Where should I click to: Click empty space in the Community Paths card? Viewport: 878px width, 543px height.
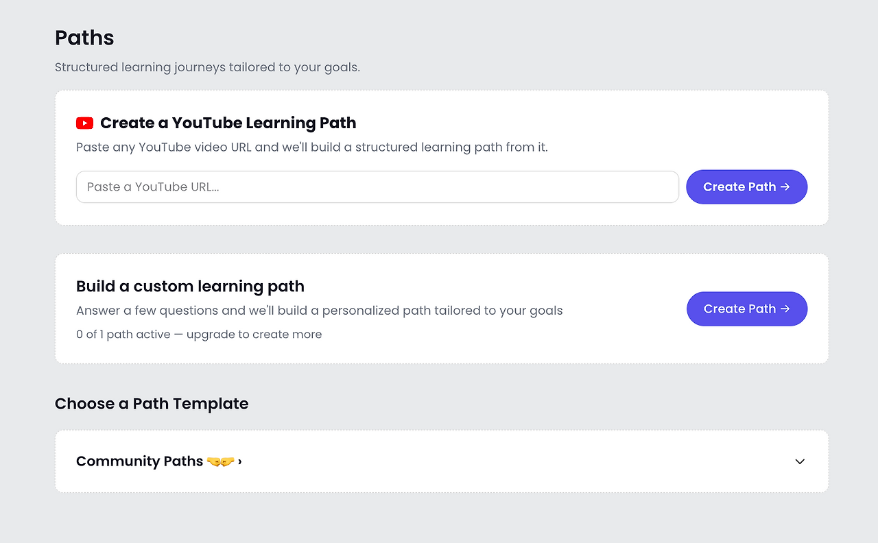click(514, 461)
